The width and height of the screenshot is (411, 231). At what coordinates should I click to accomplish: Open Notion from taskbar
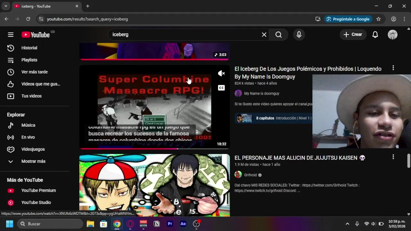[157, 224]
